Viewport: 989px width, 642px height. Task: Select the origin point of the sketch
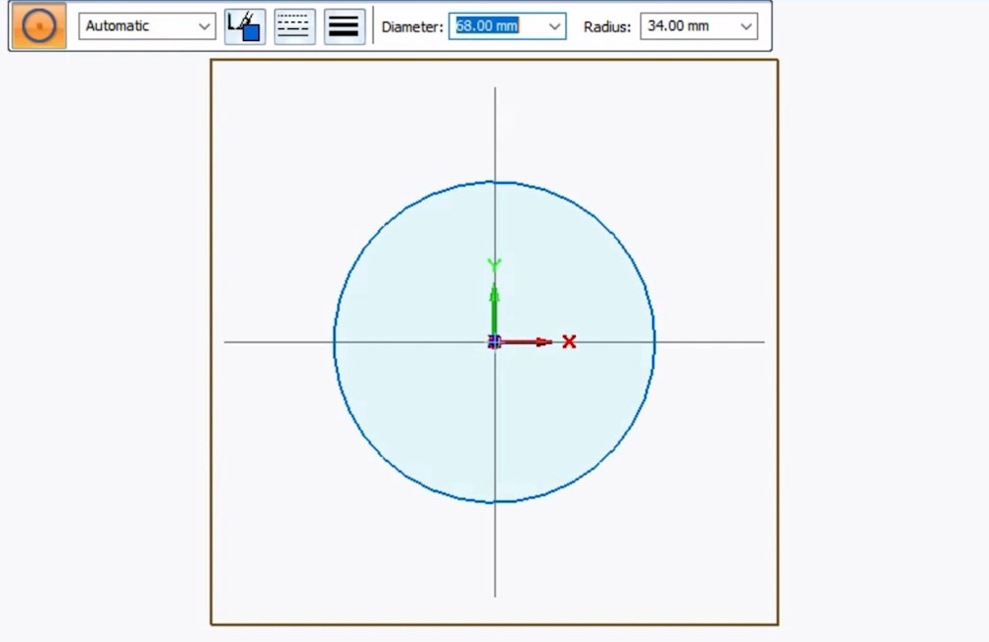coord(494,342)
